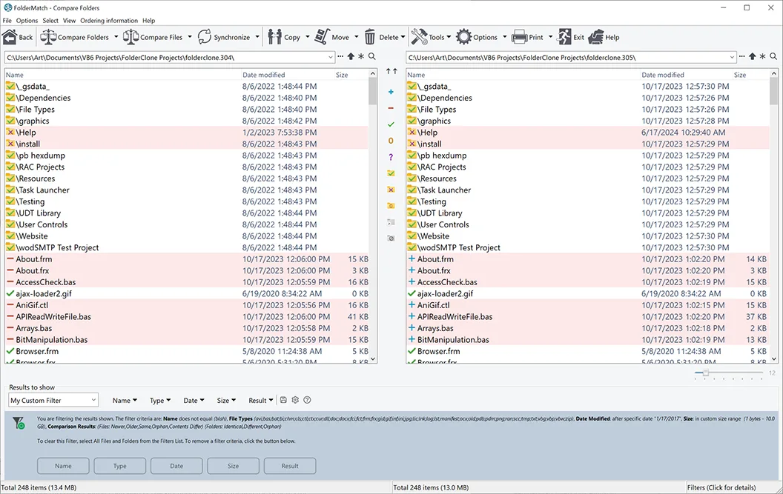Remove the Date filter criteria button
The image size is (783, 494).
[176, 466]
